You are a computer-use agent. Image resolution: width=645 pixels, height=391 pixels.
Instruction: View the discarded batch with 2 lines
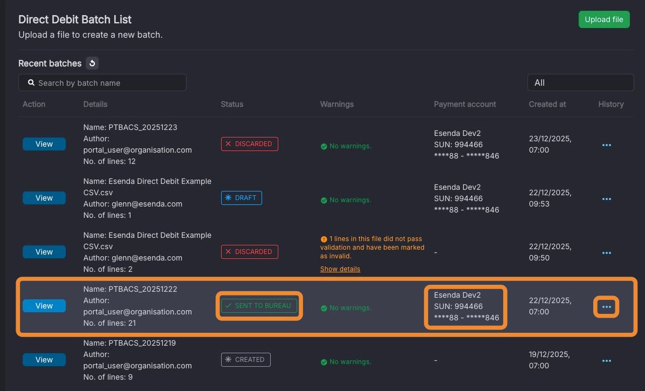tap(44, 252)
